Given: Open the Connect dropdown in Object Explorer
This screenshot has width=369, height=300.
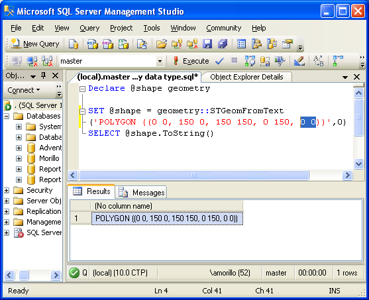Looking at the screenshot, I should pyautogui.click(x=24, y=90).
